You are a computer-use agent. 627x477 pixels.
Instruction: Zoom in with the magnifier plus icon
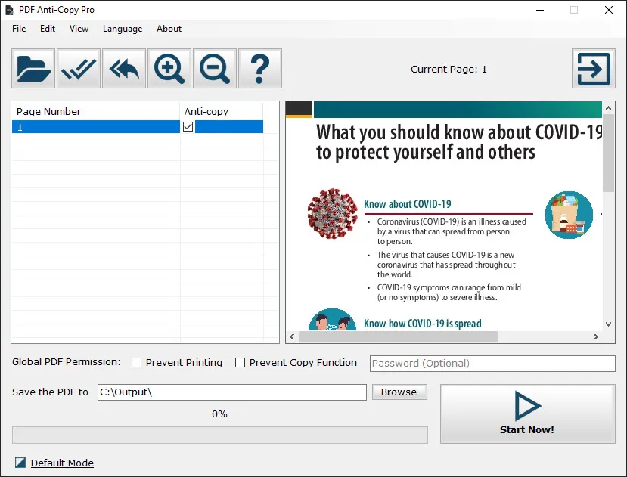169,68
